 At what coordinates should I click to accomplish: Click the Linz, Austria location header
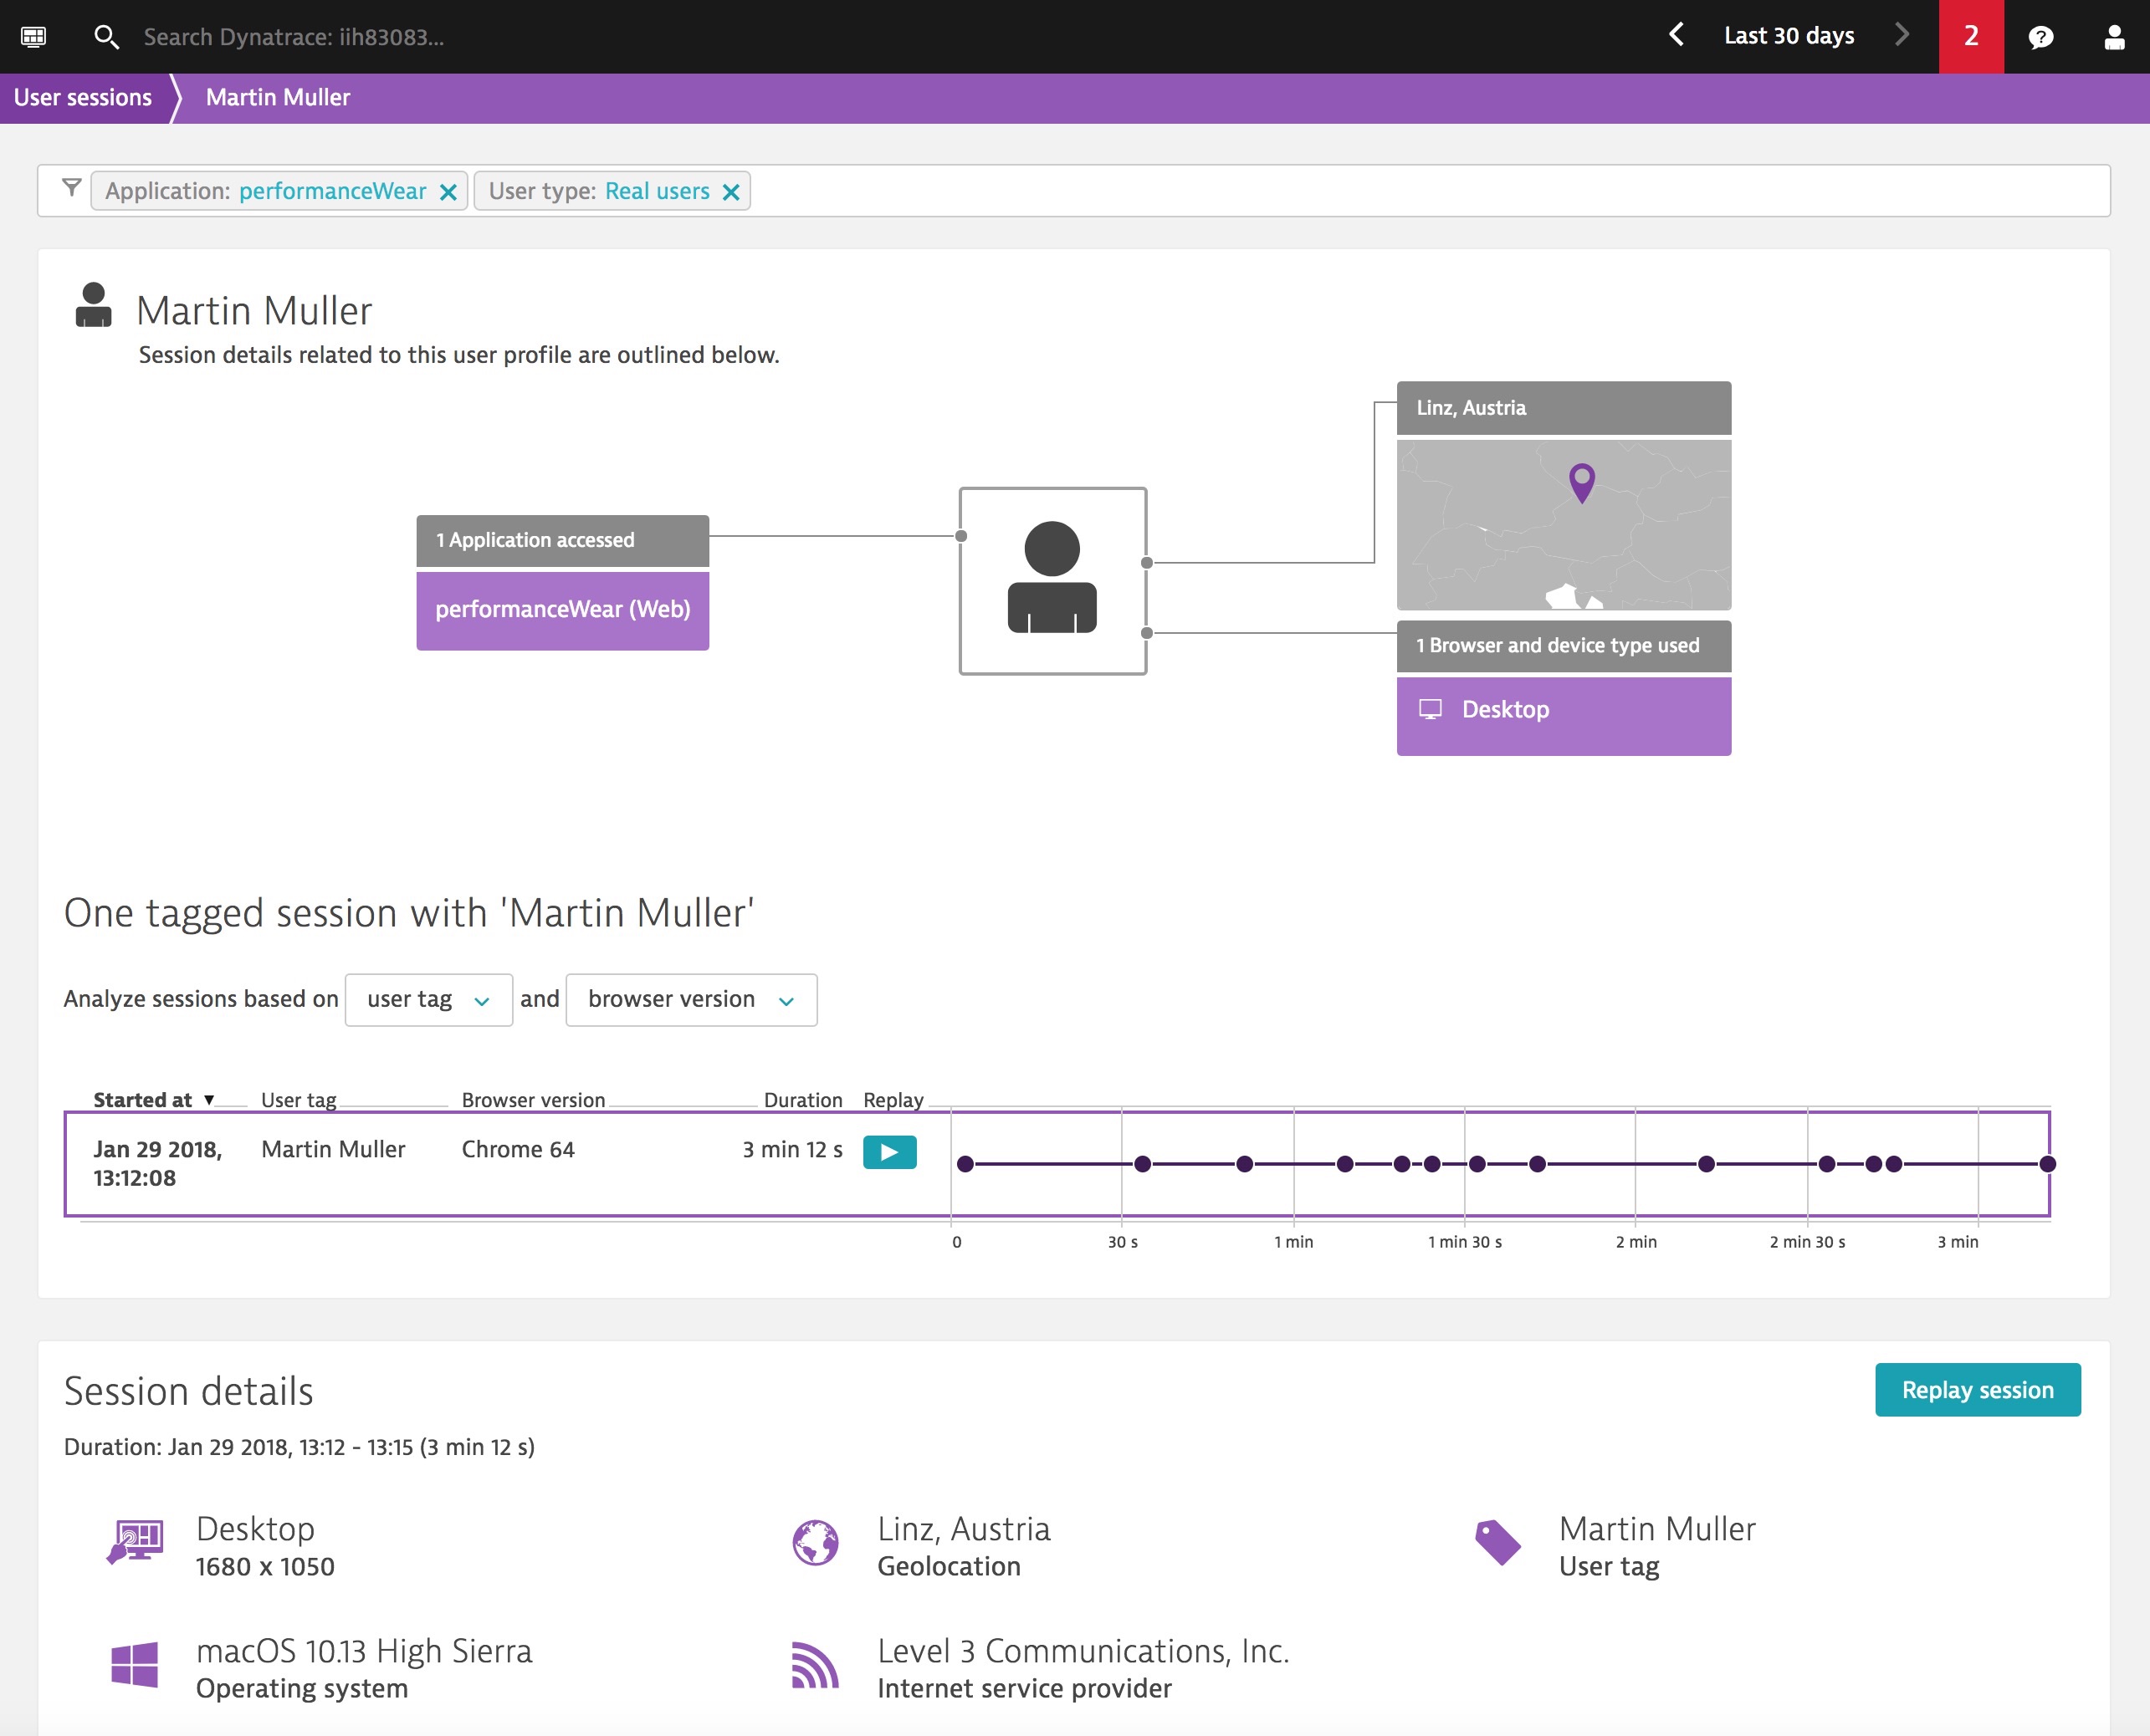(1564, 408)
